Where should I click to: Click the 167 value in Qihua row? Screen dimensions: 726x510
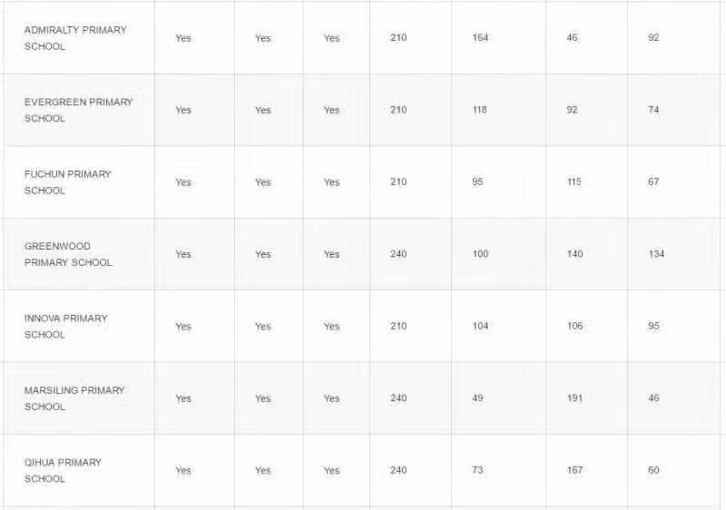(x=574, y=470)
